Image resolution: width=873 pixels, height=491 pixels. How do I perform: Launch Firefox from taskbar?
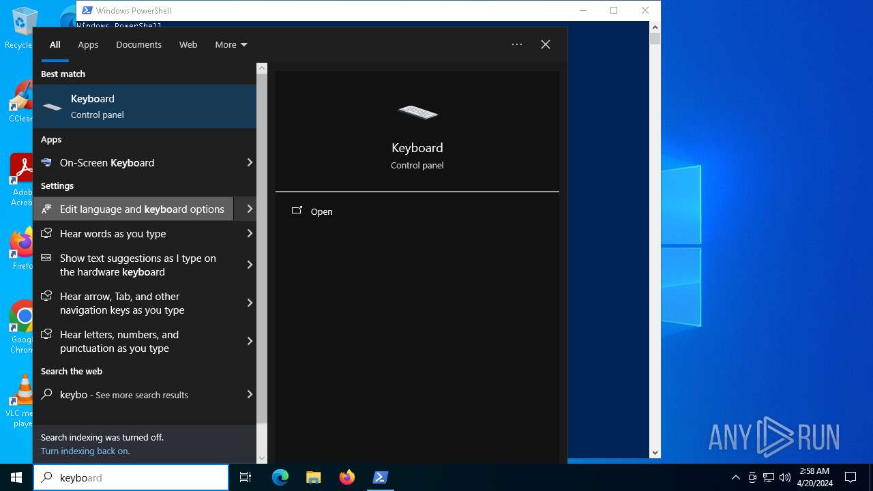pos(347,477)
